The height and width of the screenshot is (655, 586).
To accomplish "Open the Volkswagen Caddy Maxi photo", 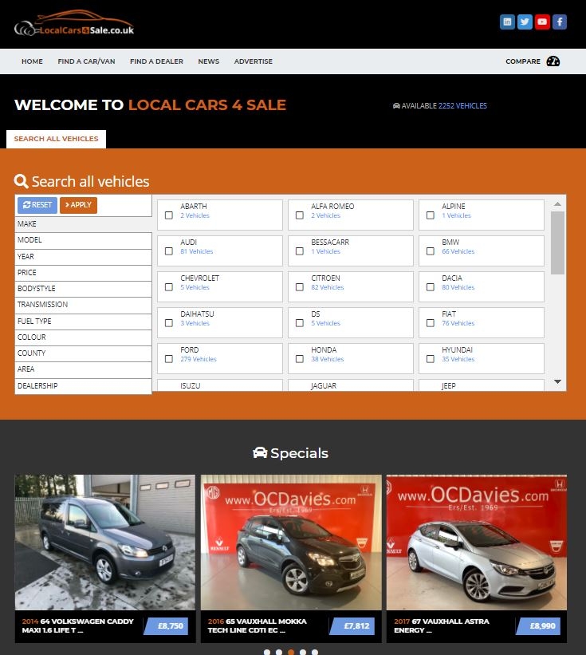I will 105,543.
